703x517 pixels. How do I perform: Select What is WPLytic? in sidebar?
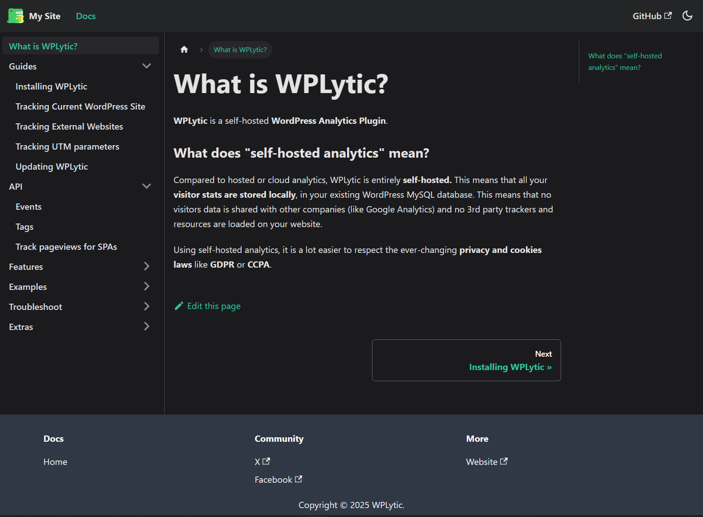81,46
